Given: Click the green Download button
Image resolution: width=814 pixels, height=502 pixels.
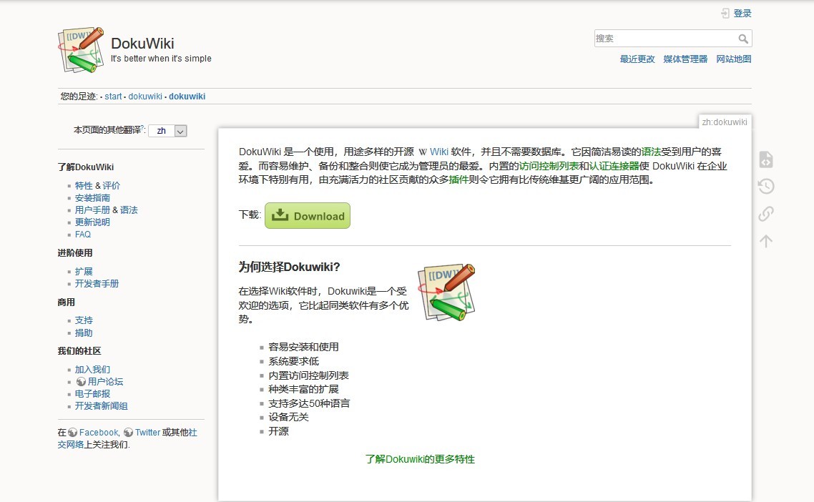Looking at the screenshot, I should [308, 215].
